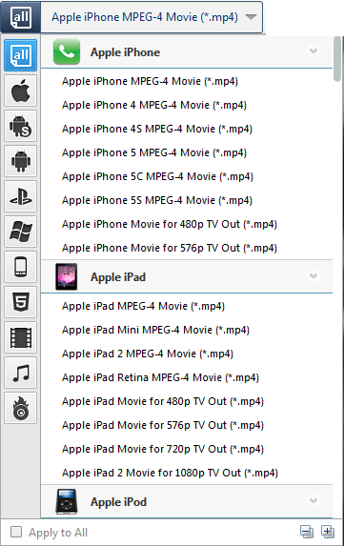The width and height of the screenshot is (344, 546).
Task: Collapse the Apple iPad group chevron
Action: click(x=314, y=275)
